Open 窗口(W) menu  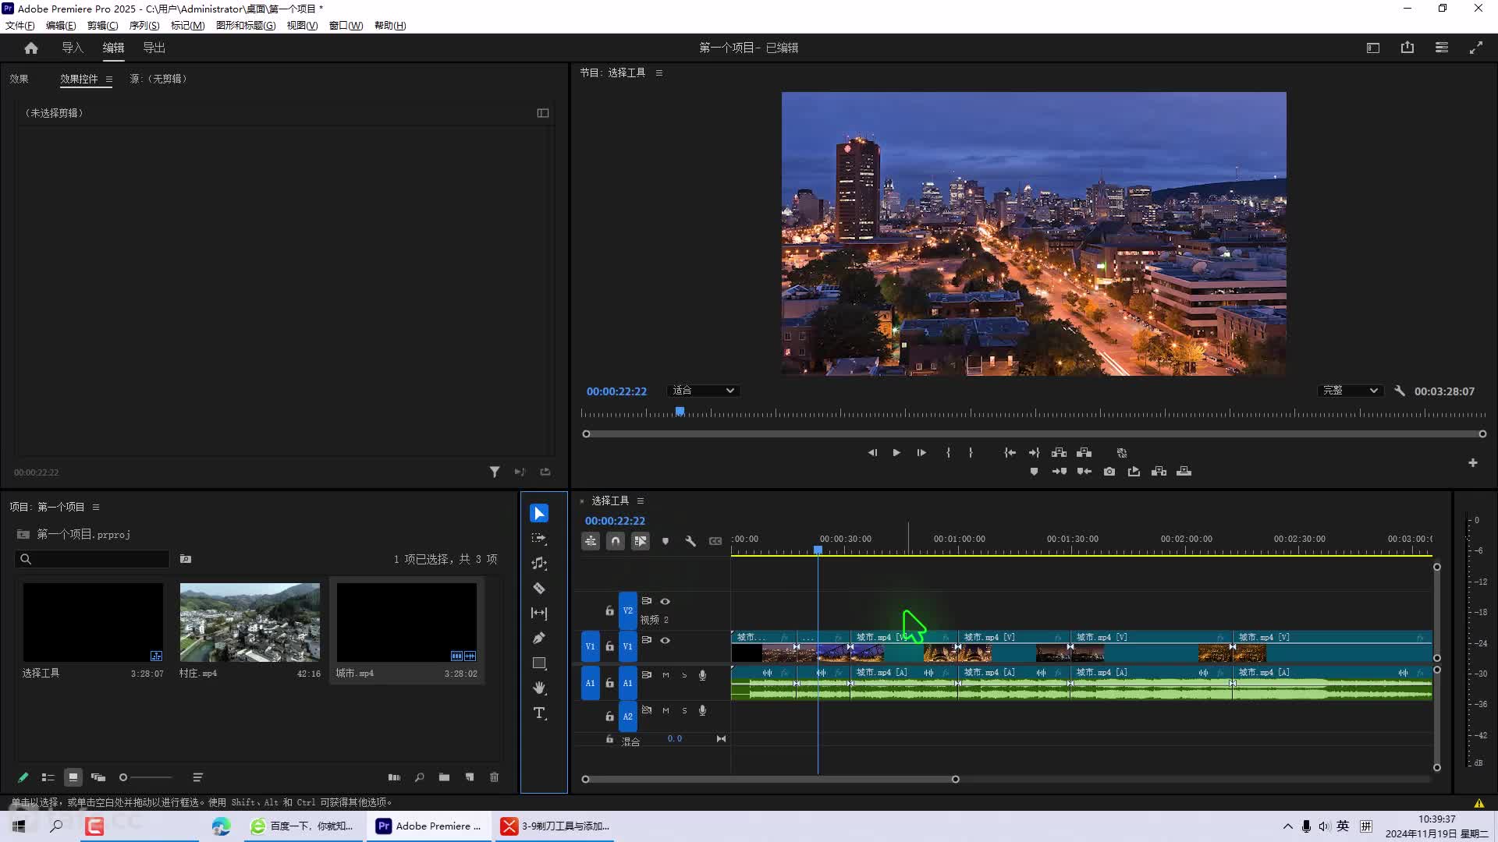click(x=346, y=25)
